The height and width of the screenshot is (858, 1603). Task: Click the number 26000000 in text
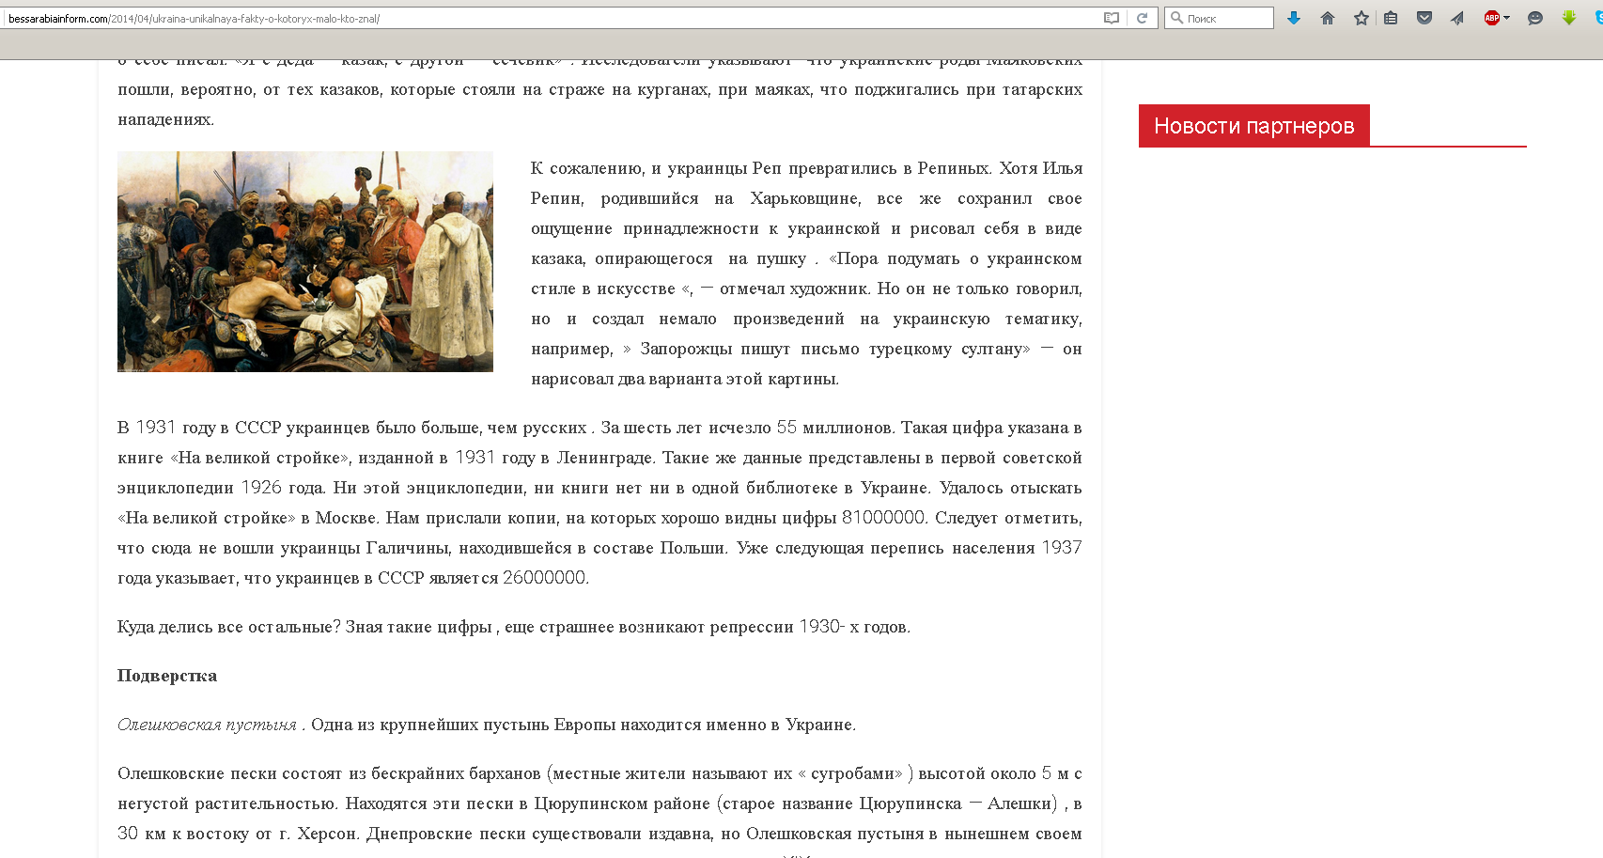pos(544,578)
